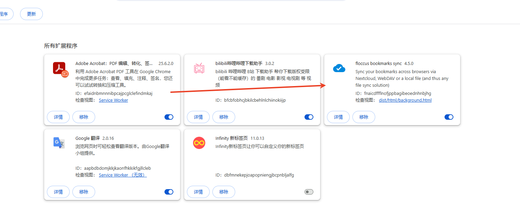520x216 pixels.
Task: Turn off the bilibili下载助手 extension
Action: click(309, 117)
